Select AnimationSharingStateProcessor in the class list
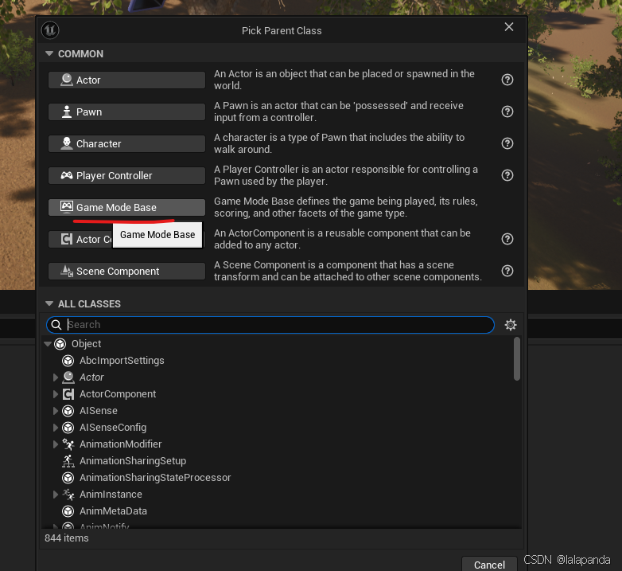 pyautogui.click(x=155, y=478)
